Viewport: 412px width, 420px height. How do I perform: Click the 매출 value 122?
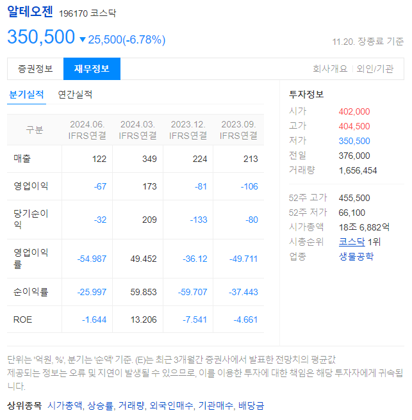tap(99, 159)
